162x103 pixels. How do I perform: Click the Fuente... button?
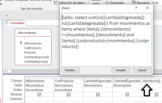tap(70, 70)
